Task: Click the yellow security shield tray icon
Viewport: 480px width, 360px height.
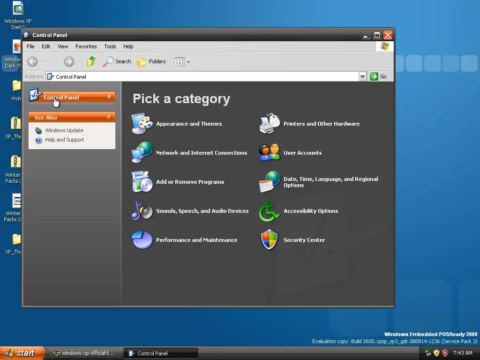Action: point(436,353)
